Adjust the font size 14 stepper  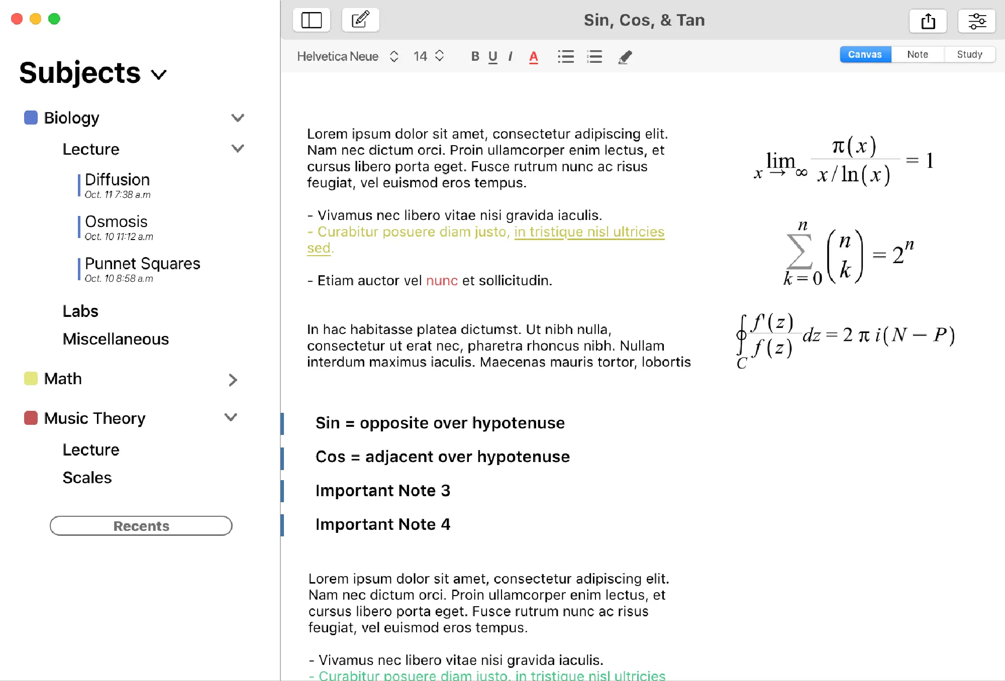click(x=439, y=56)
